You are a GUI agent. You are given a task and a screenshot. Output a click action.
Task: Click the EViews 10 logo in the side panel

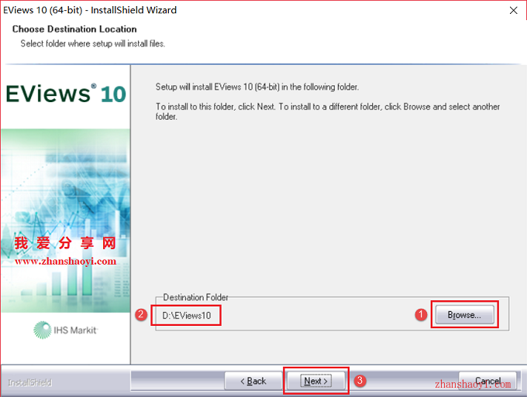tap(66, 94)
